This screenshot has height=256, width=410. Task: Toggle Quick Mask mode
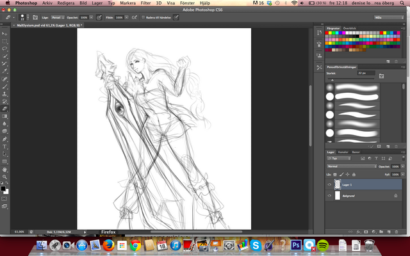tap(4, 199)
